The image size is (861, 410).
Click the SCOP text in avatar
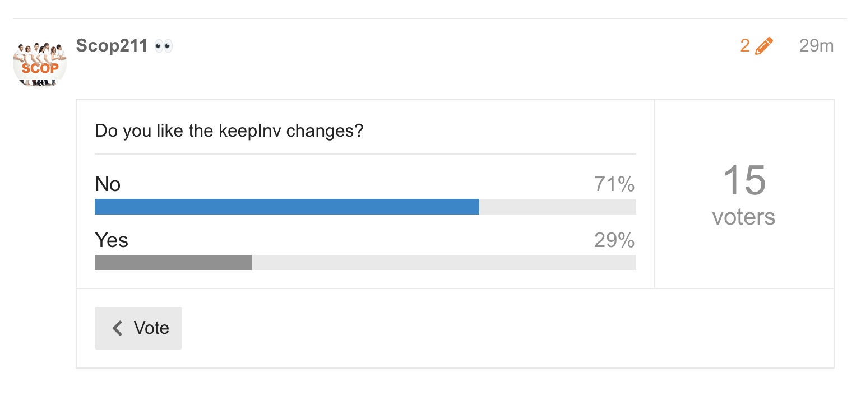click(40, 68)
